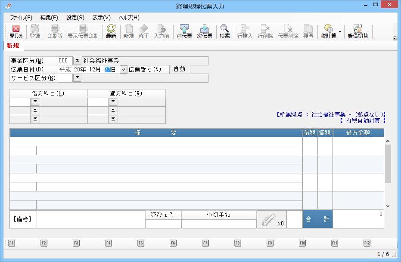
Task: Open the 伝票日付 date dropdown
Action: pos(123,70)
